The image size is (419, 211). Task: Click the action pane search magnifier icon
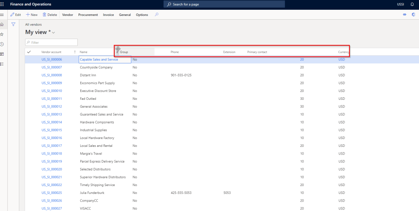point(156,15)
